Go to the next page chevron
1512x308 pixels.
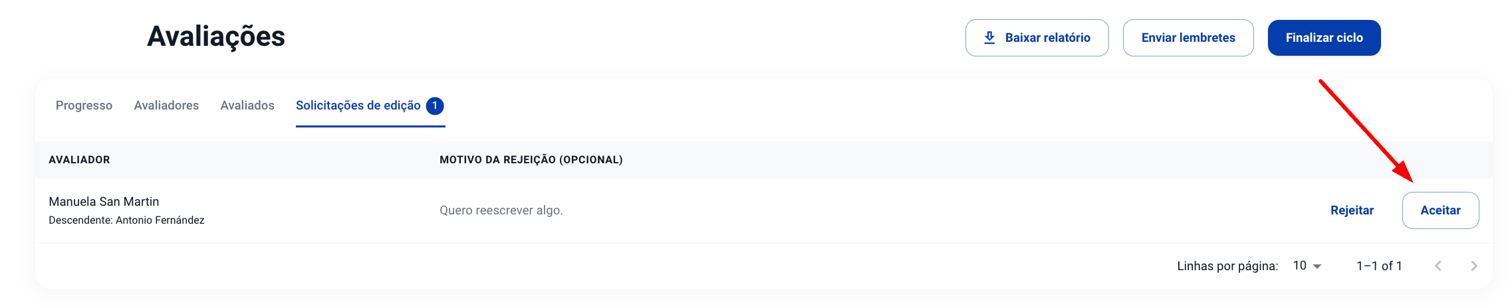pyautogui.click(x=1474, y=266)
